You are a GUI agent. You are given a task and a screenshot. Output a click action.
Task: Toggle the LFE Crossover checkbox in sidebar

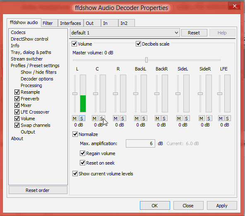coord(17,112)
